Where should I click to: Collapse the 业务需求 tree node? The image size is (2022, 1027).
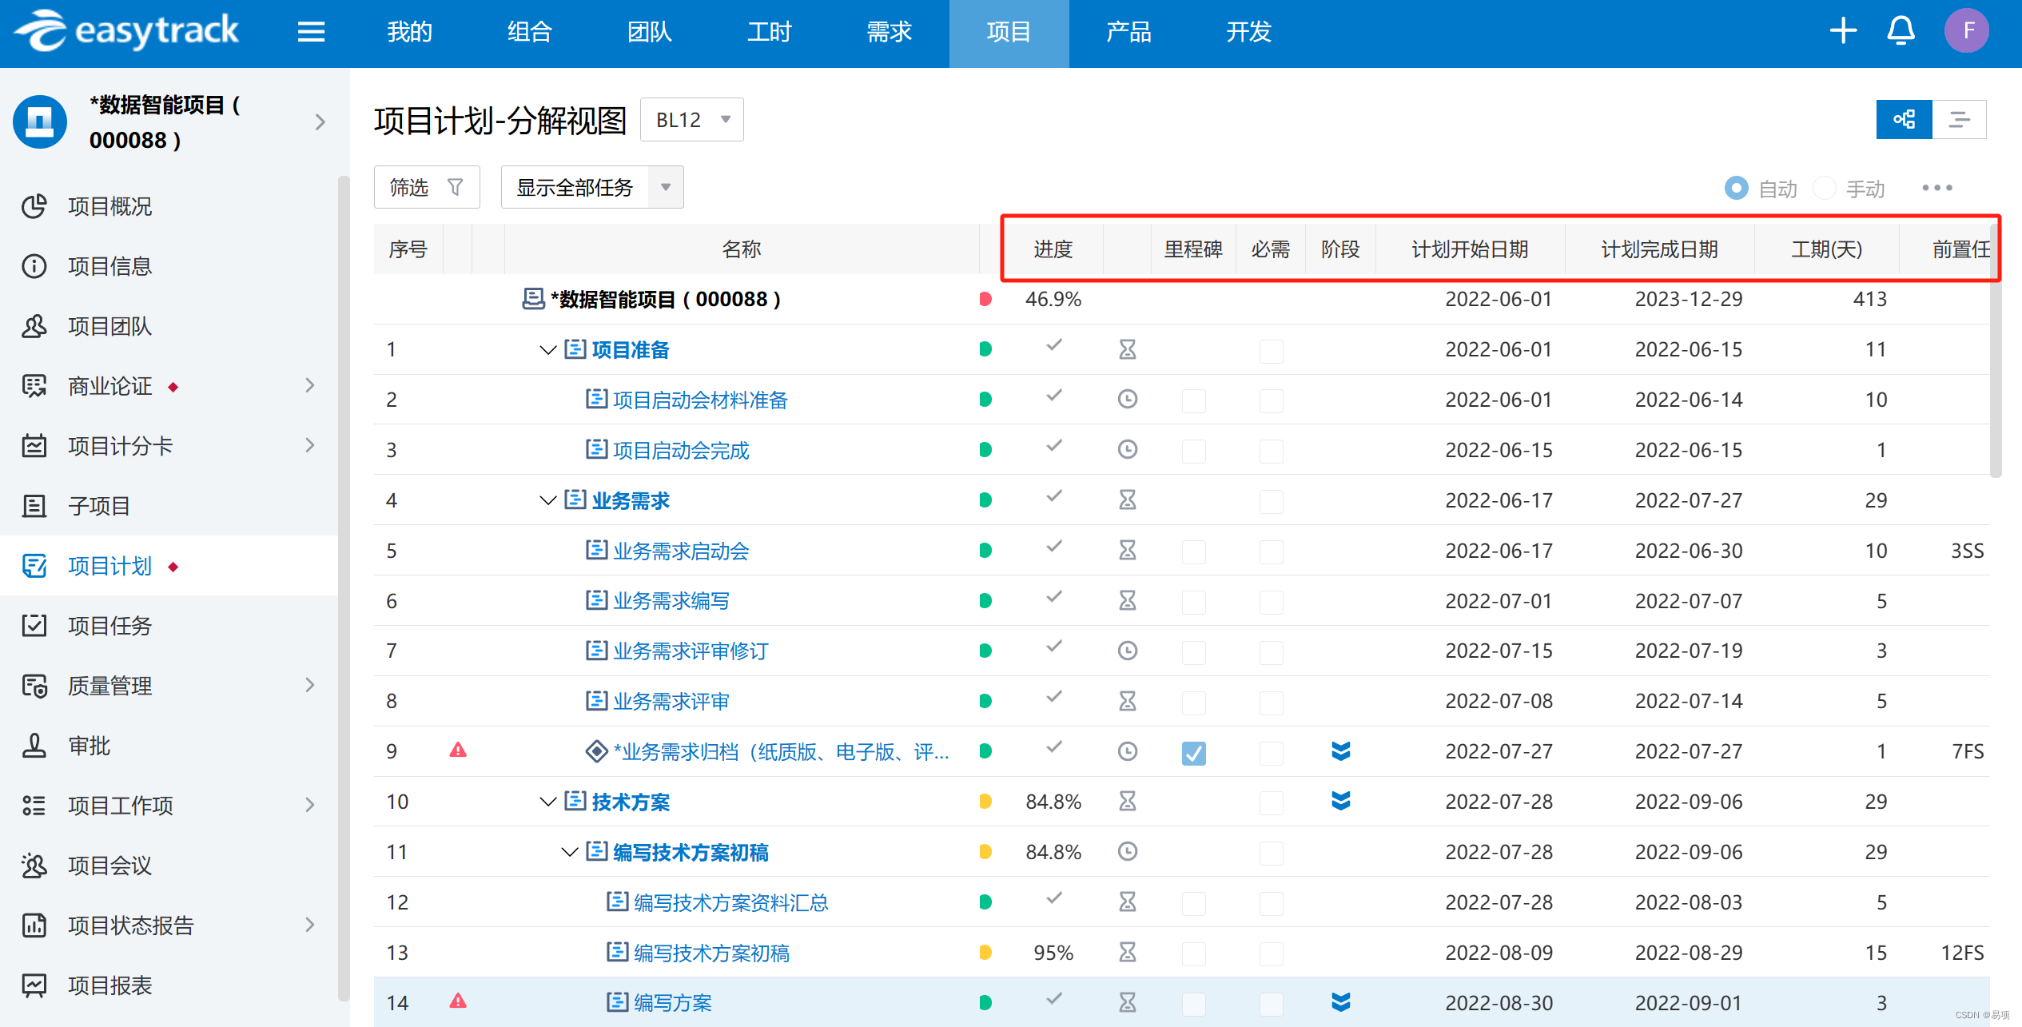[548, 500]
